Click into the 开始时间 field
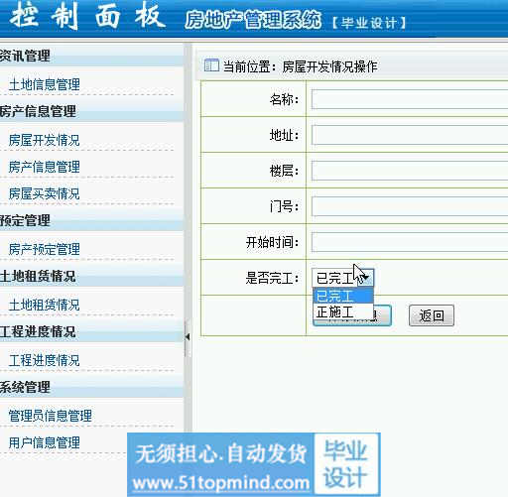508x497 pixels. coord(410,242)
